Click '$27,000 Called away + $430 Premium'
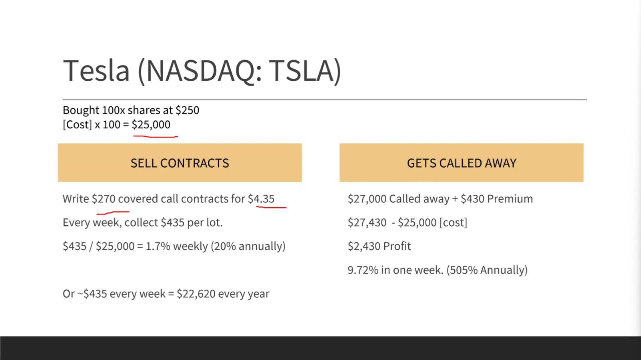641x360 pixels. (440, 199)
